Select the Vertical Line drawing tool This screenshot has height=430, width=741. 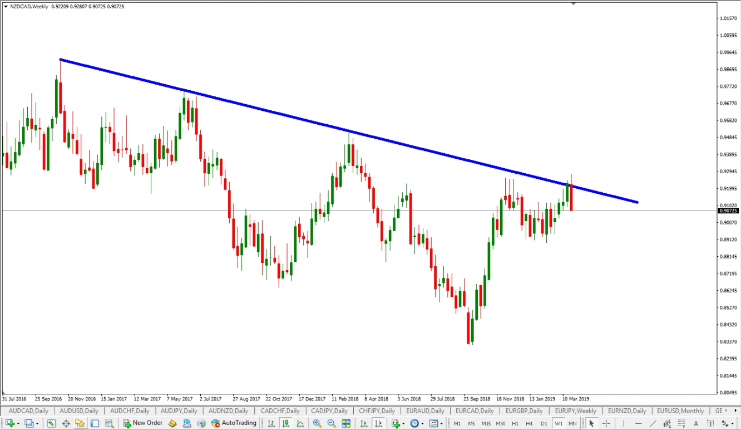pos(624,423)
